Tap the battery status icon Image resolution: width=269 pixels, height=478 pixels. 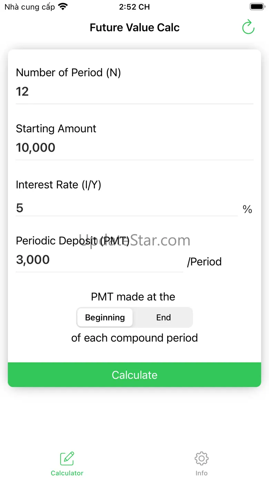coord(257,7)
